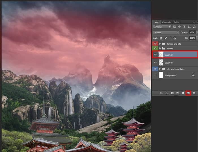Switch to the Channels tab
198x152 pixels.
(166, 22)
